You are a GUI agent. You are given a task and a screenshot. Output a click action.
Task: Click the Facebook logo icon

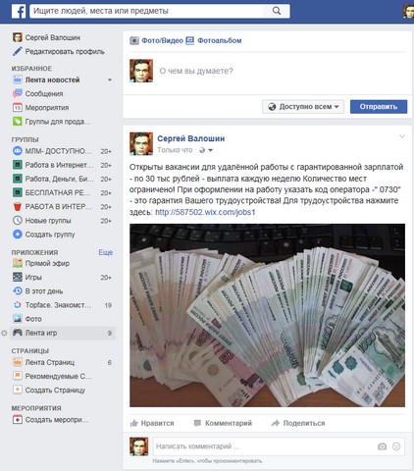[x=19, y=11]
